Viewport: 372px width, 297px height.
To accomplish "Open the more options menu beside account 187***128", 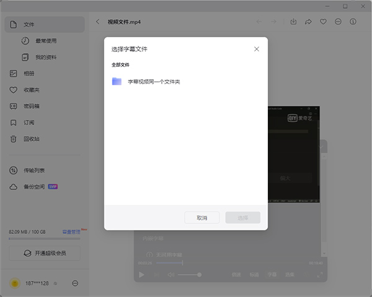I will (x=75, y=283).
